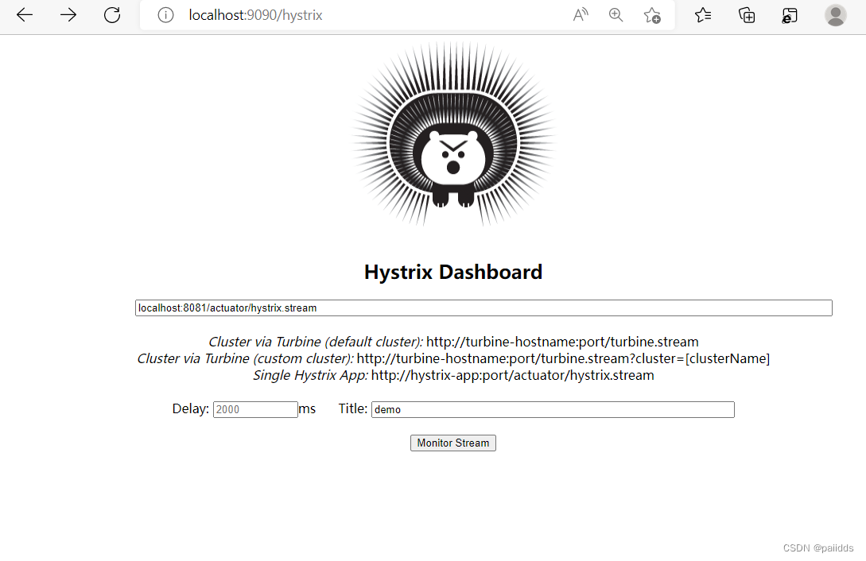Open the browser profile avatar

pyautogui.click(x=835, y=15)
